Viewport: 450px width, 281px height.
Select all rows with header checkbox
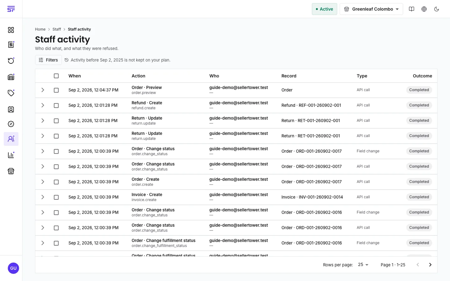coord(56,76)
